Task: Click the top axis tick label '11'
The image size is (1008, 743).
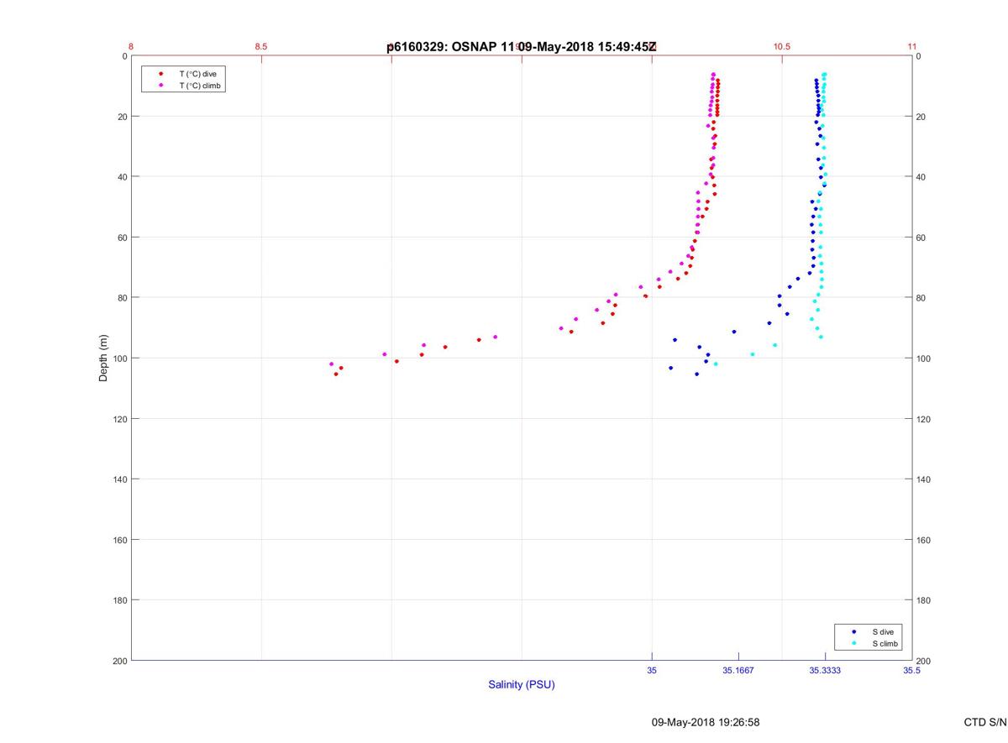Action: (x=912, y=47)
